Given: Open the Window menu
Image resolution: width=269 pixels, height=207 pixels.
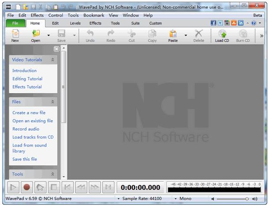Looking at the screenshot, I should click(131, 15).
